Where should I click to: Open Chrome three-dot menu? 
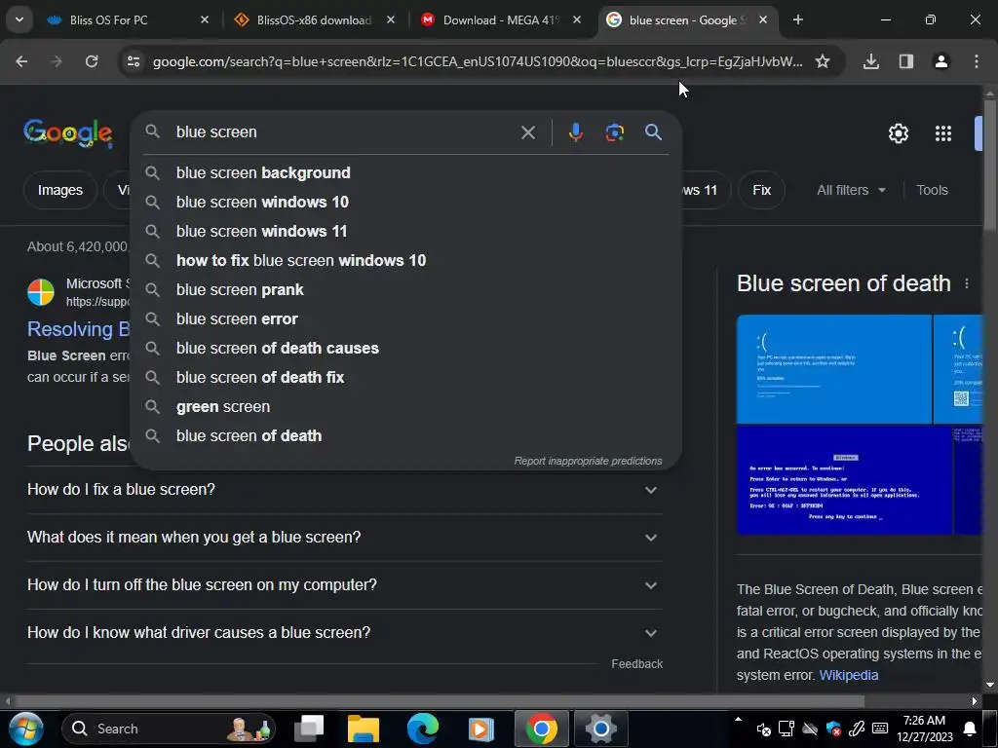pyautogui.click(x=976, y=61)
